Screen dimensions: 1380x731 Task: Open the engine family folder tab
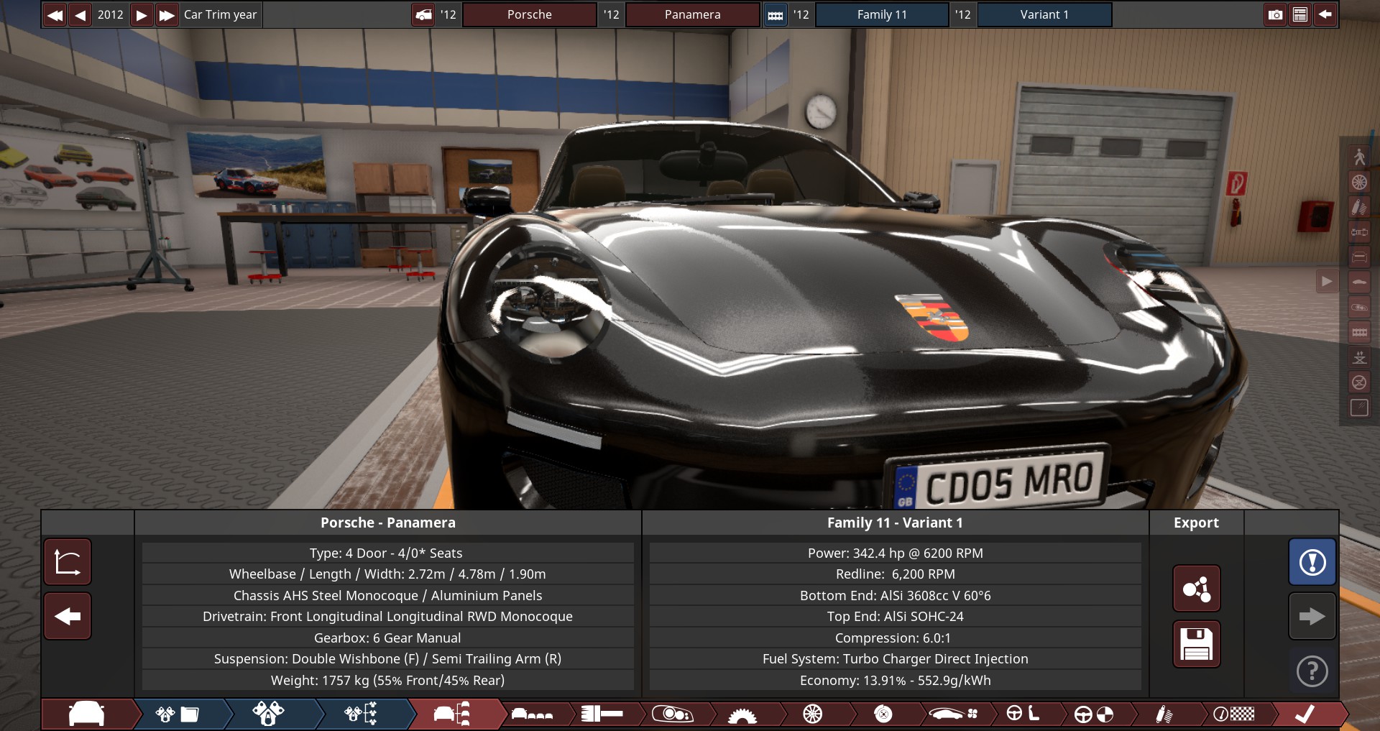(177, 714)
